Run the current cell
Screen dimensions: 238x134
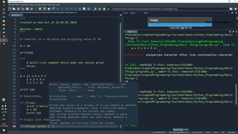(40, 9)
